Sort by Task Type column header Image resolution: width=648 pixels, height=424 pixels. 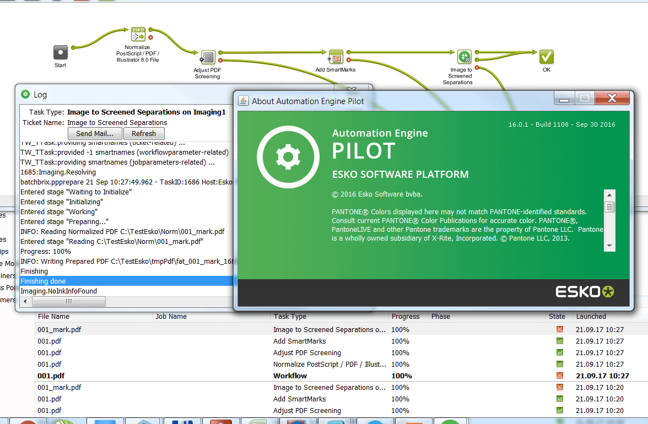point(290,317)
